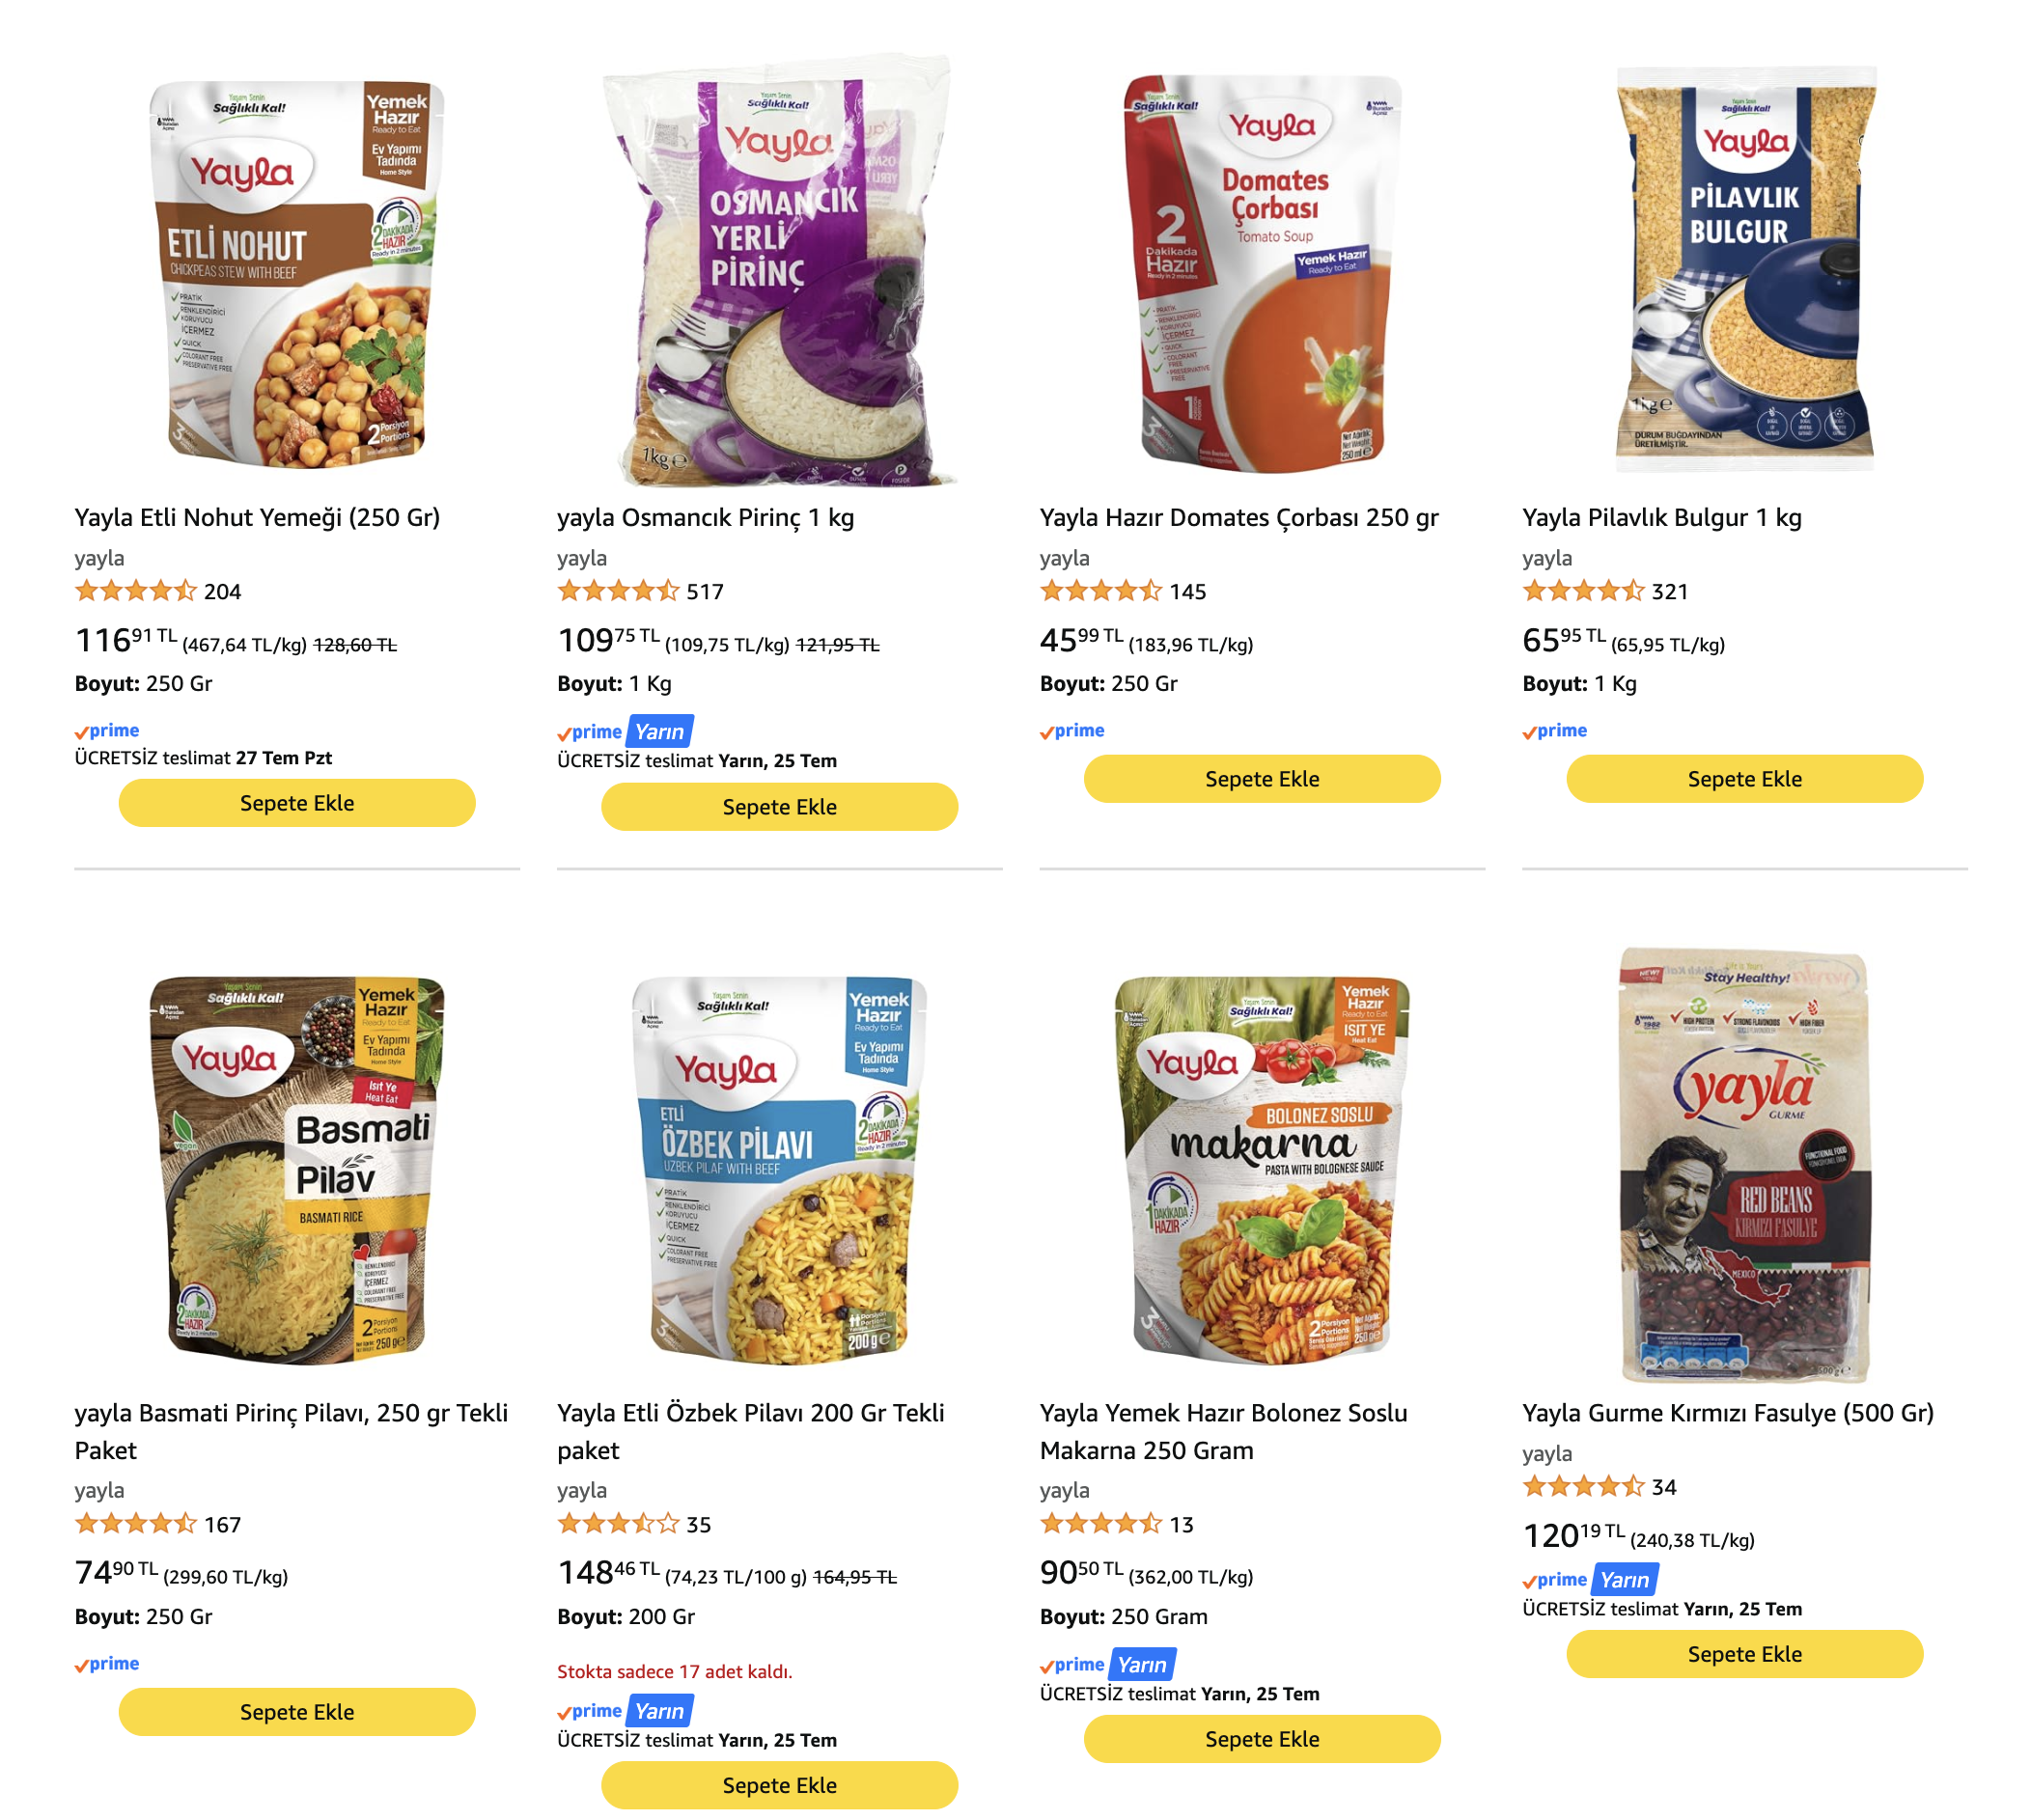Add Basmati Pirinç Pilavı to cart

pos(297,1712)
